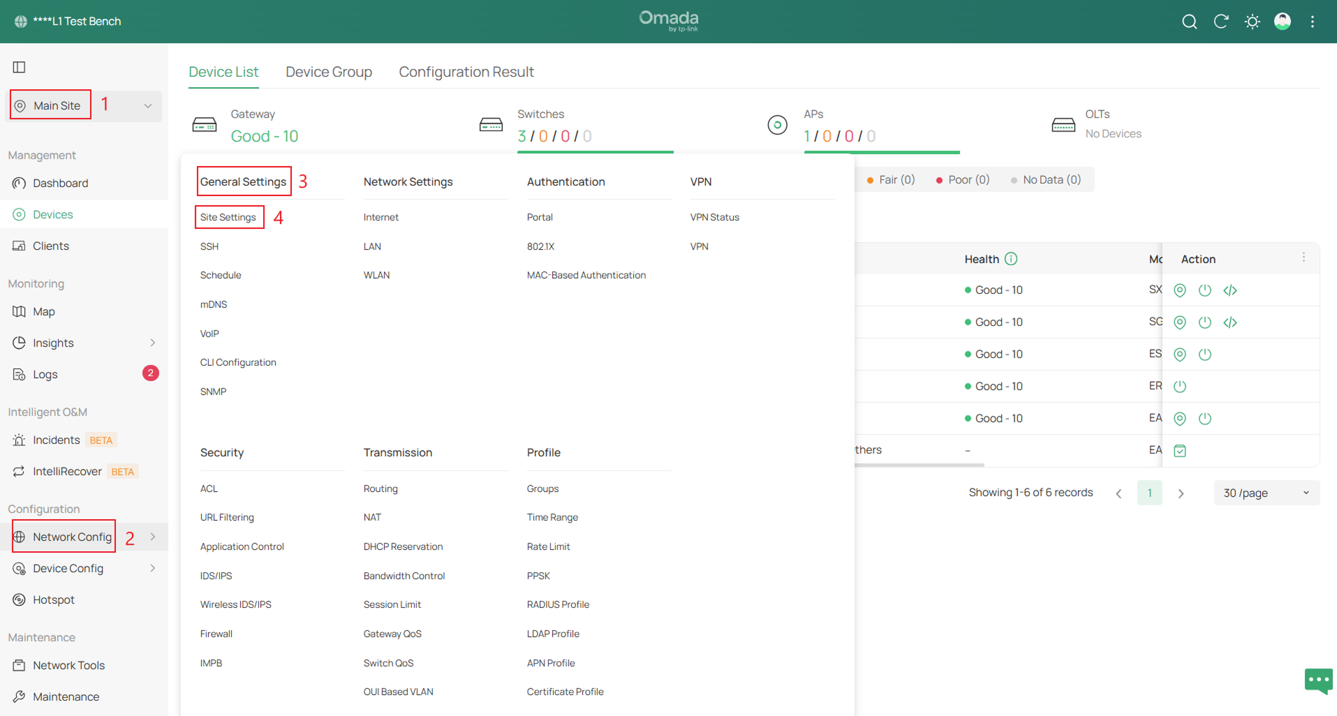Open DHCP Reservation link
Viewport: 1337px width, 716px height.
coord(403,546)
